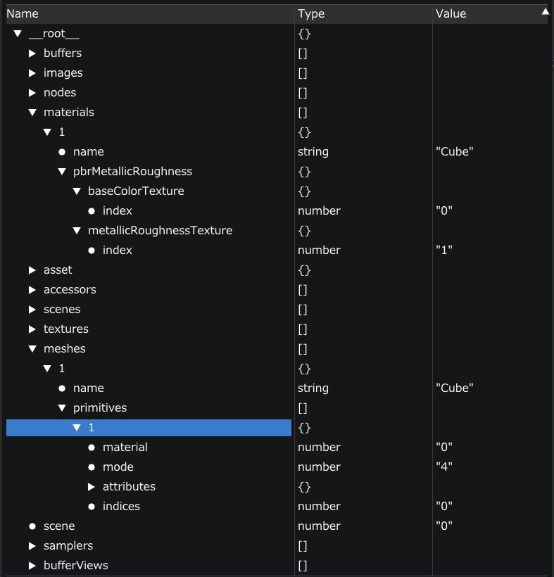Collapse the baseColorTexture entry
This screenshot has width=554, height=577.
[77, 191]
